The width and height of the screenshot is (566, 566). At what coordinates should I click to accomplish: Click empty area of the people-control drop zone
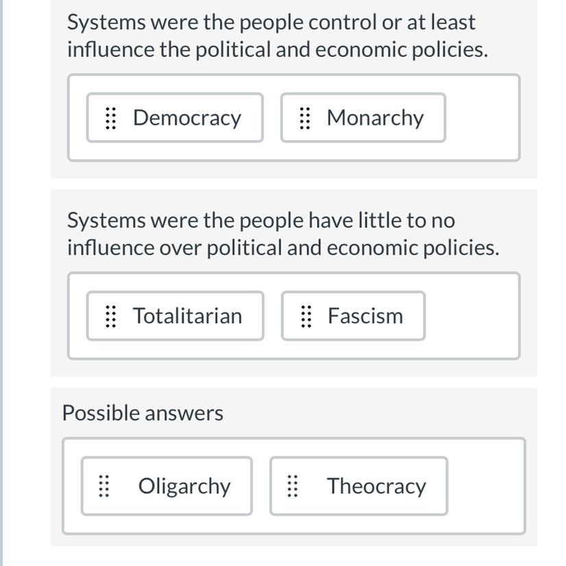(482, 118)
